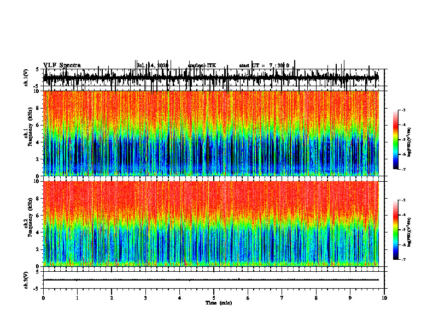This screenshot has width=433, height=334.
Task: Click the ch.3 flat voltage trace
Action: pyautogui.click(x=210, y=280)
